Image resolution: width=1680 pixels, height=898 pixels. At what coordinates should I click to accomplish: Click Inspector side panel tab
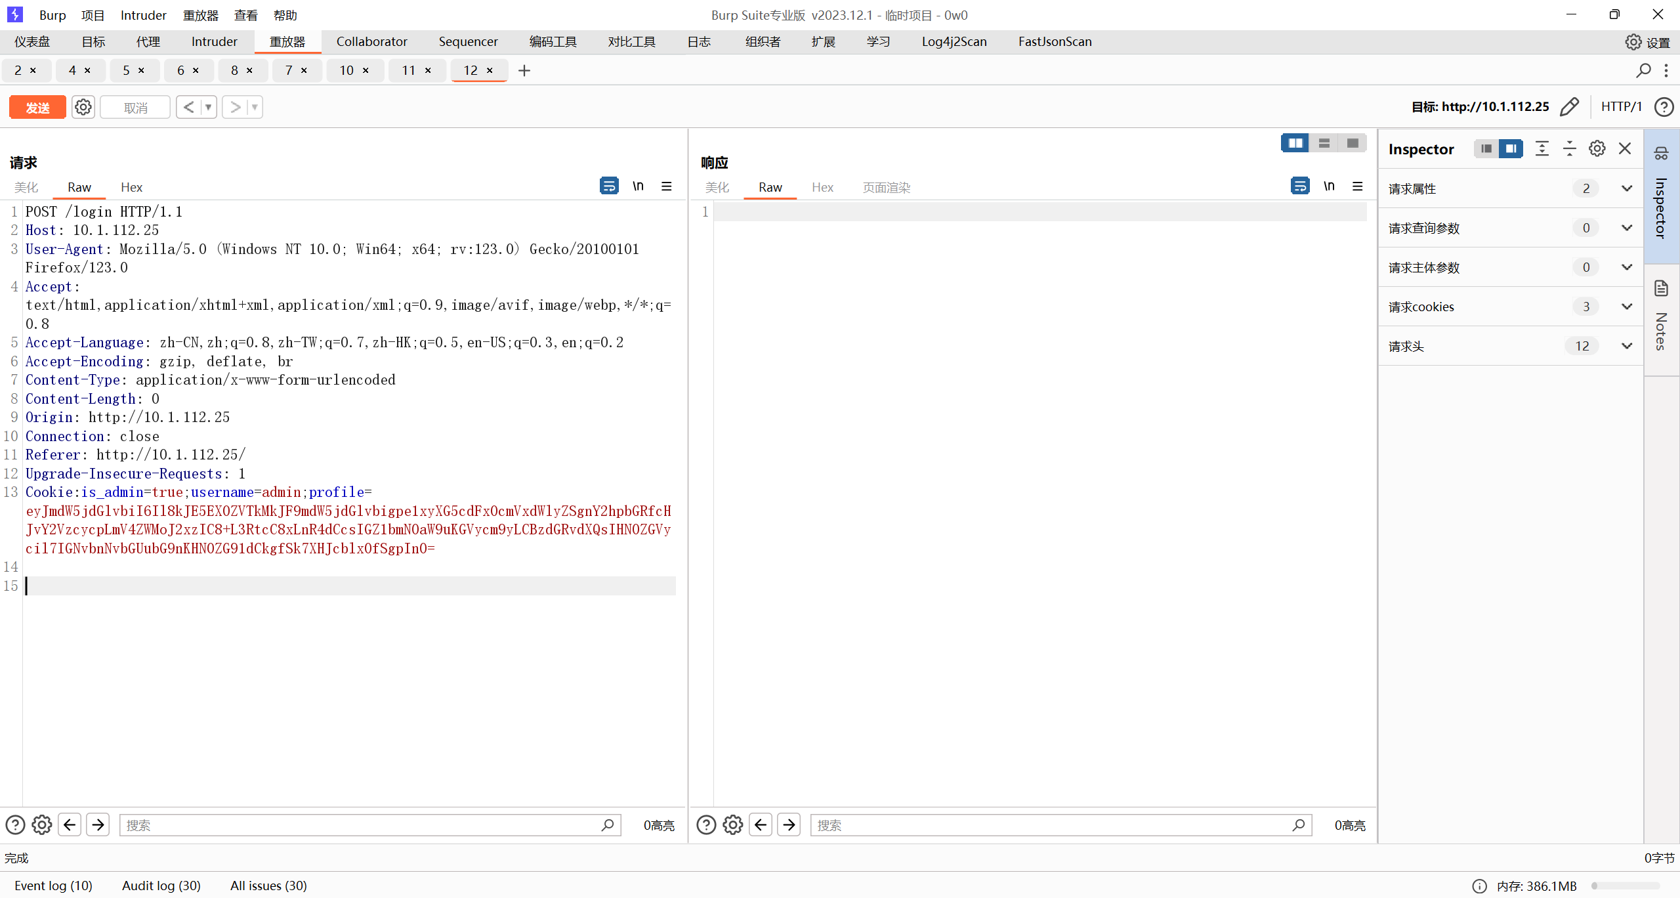[1661, 196]
